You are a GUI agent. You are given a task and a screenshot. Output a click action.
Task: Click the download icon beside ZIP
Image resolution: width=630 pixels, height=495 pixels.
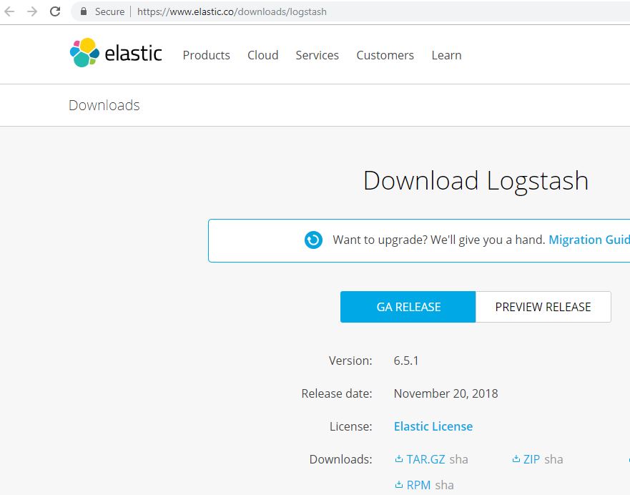[x=516, y=459]
